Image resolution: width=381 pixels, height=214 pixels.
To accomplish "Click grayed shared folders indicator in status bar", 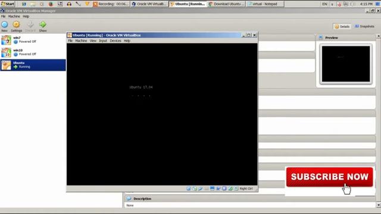I will [207, 188].
